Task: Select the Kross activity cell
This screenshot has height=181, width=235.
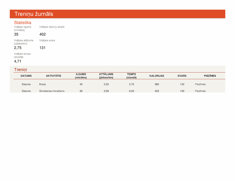Action: click(x=42, y=84)
